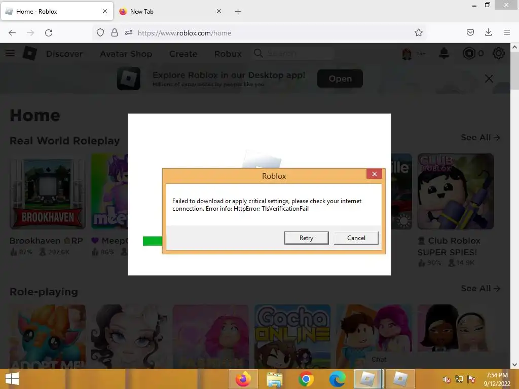Open the Roblox hamburger side menu
Viewport: 519px width, 389px height.
click(x=10, y=53)
